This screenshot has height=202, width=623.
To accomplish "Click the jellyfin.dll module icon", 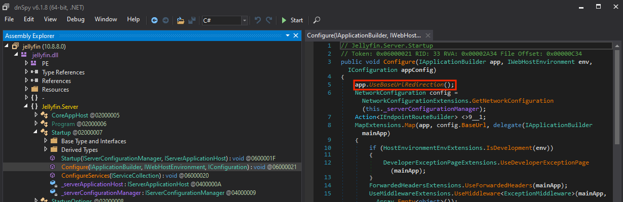I will tap(24, 55).
